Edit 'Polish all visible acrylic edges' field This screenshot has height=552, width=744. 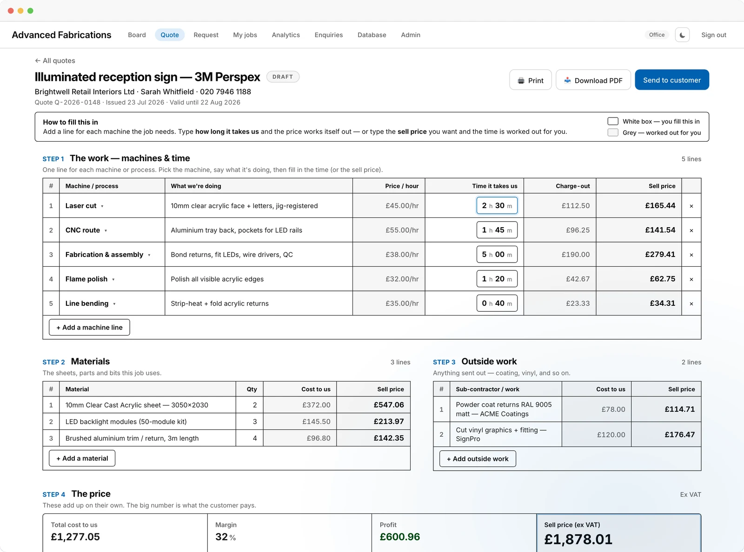point(259,279)
